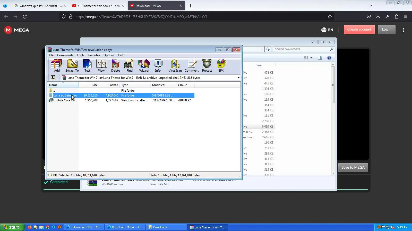Click the taskbar clock showing 5:19 AM

[402, 227]
